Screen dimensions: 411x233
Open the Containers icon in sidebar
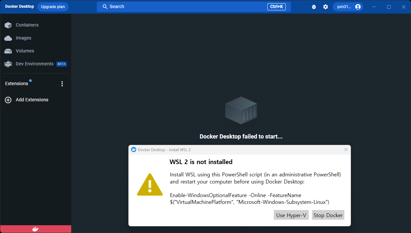click(8, 25)
